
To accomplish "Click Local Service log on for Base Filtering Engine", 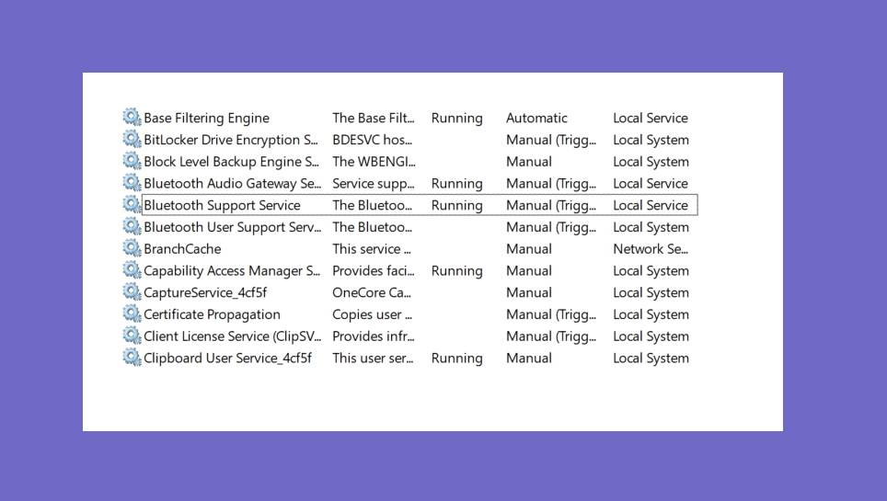I will 651,119.
